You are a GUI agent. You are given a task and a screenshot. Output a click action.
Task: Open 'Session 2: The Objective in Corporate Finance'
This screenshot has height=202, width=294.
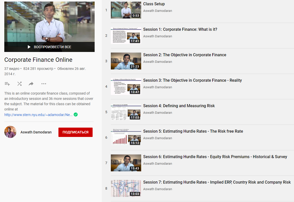tap(185, 55)
